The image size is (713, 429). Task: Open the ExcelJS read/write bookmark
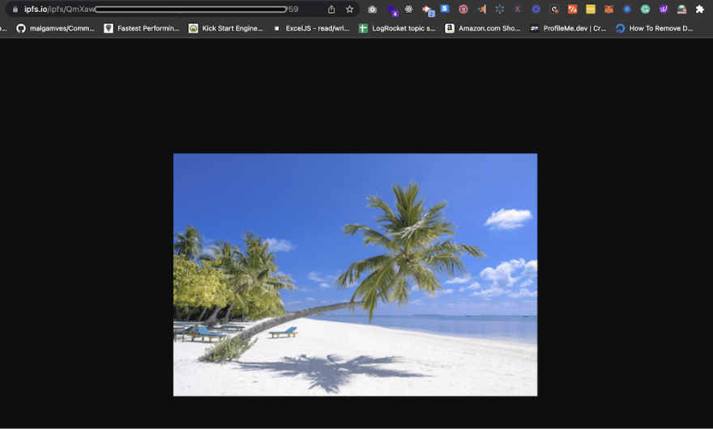(x=311, y=28)
